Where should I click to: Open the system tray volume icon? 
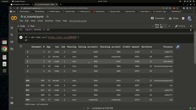tap(188, 1)
